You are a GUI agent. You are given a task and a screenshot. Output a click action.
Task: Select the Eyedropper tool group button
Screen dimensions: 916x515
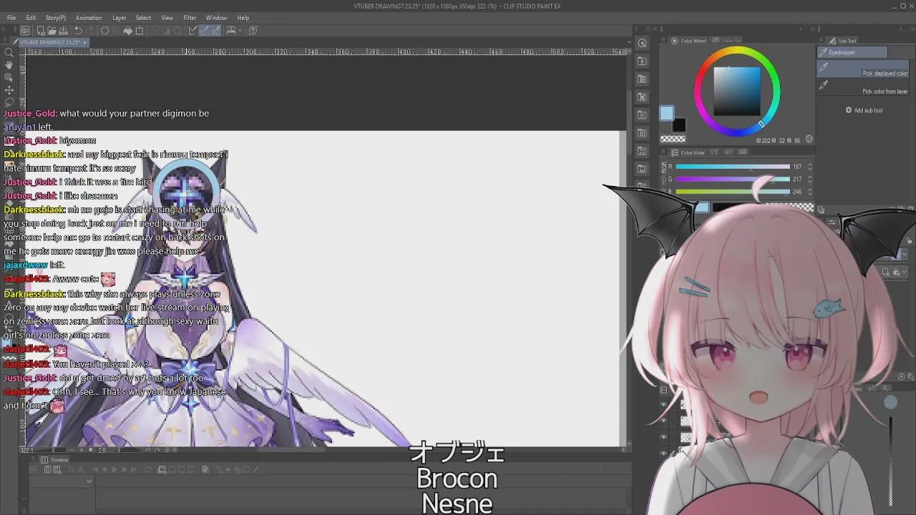(x=852, y=52)
